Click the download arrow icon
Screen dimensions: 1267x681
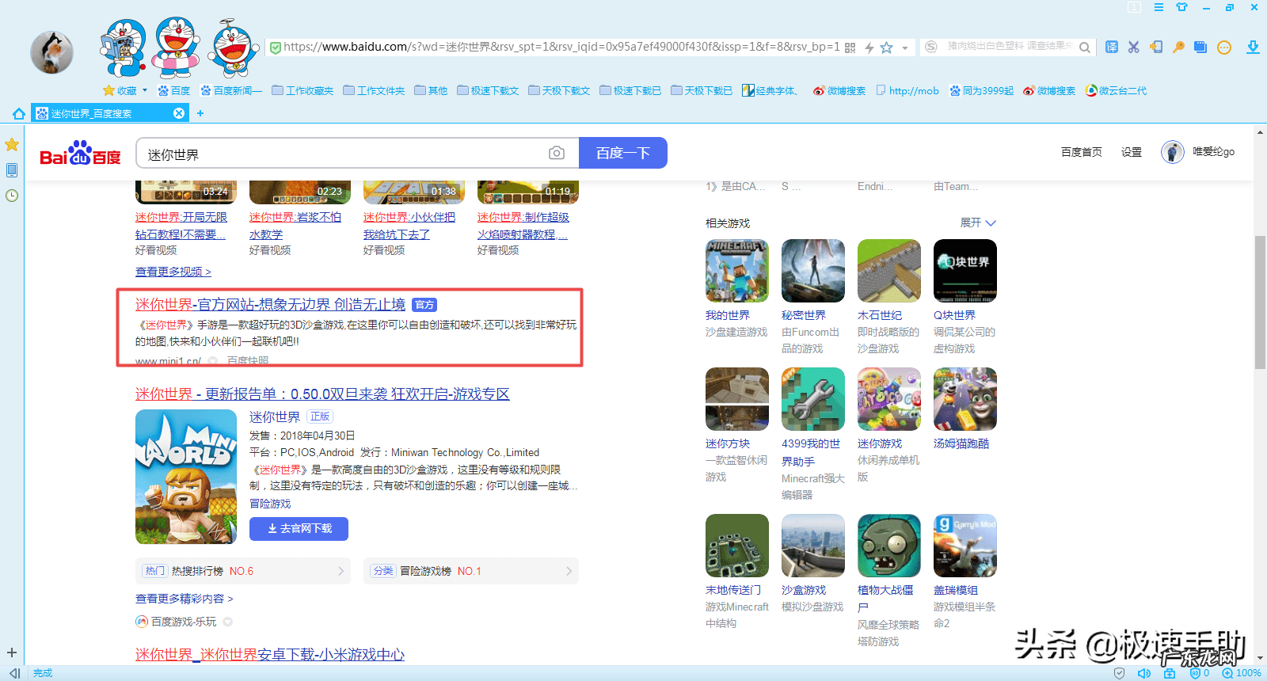[x=1253, y=48]
